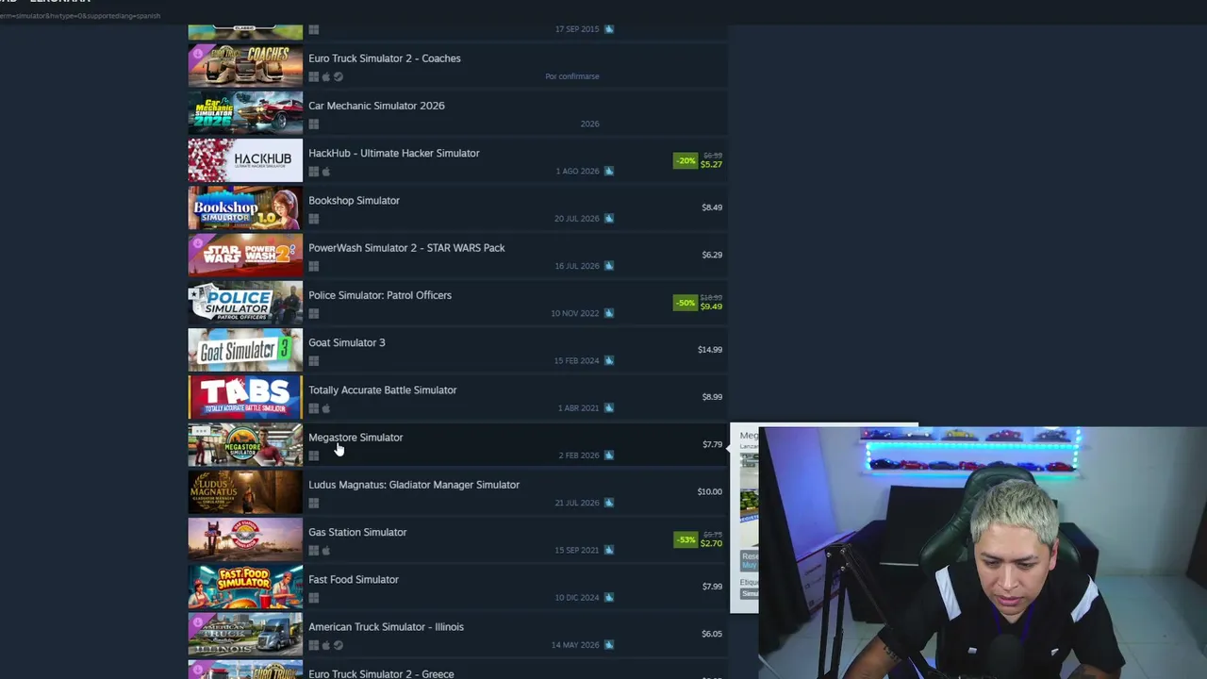Image resolution: width=1207 pixels, height=679 pixels.
Task: Click the $7.99 price for Fast Food Simulator
Action: pyautogui.click(x=712, y=587)
